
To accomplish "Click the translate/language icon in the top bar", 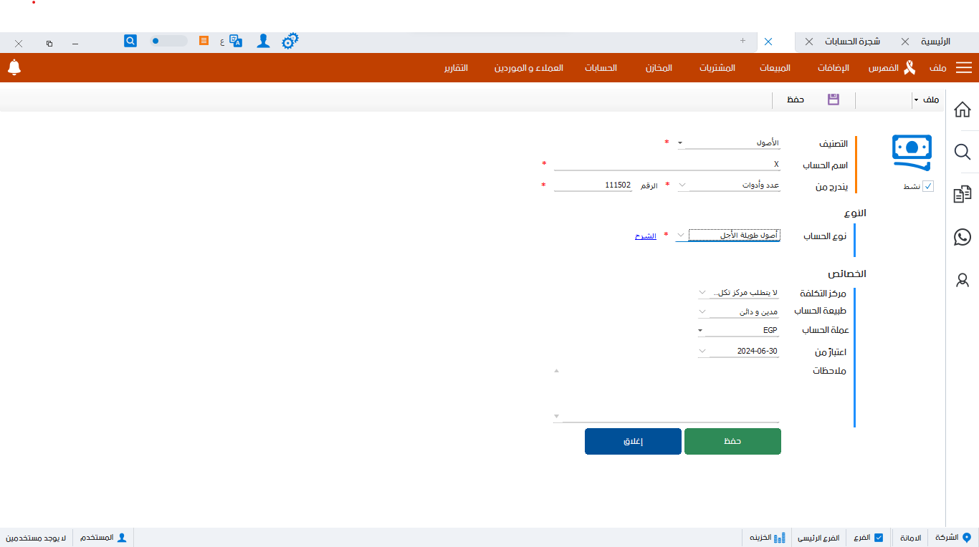I will point(236,41).
